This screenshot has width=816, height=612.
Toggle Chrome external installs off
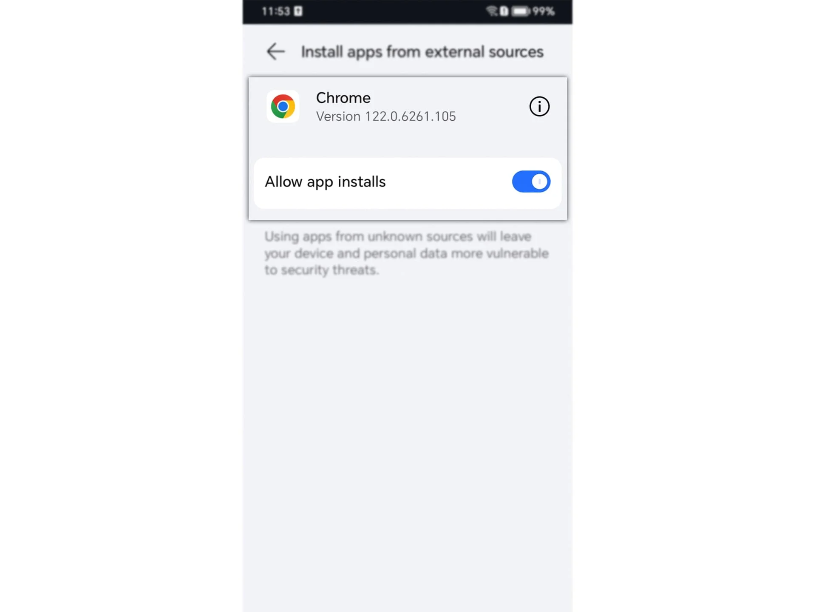point(531,181)
